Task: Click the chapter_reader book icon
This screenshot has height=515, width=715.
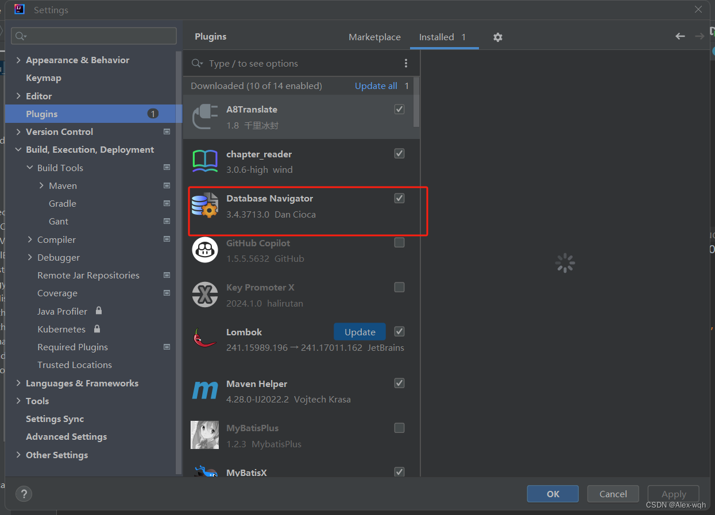Action: [205, 161]
